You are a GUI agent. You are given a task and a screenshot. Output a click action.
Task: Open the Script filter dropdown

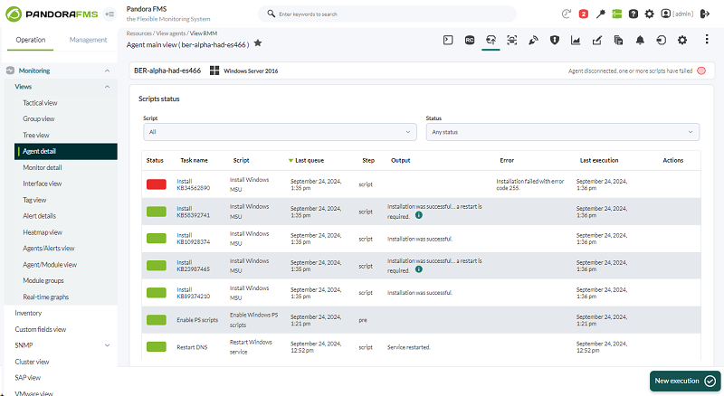click(280, 132)
